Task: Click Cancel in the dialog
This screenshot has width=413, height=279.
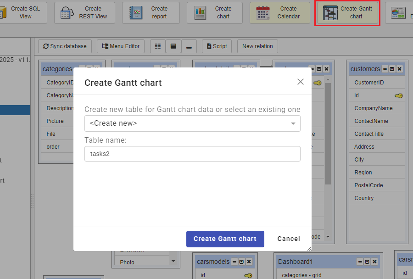Action: tap(289, 239)
